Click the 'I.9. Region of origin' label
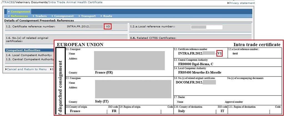 point(130,107)
